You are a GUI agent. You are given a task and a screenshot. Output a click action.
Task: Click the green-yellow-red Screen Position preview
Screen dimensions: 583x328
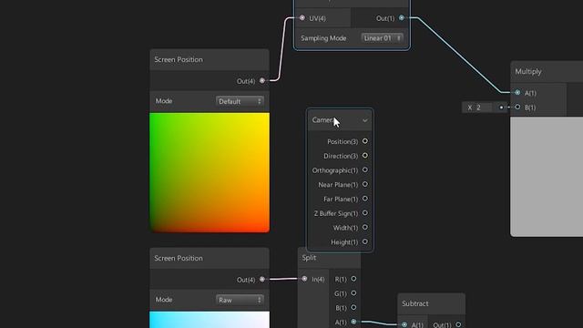coord(210,172)
